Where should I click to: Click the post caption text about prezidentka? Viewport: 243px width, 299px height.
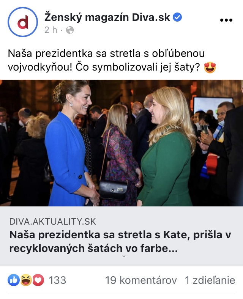pos(112,60)
